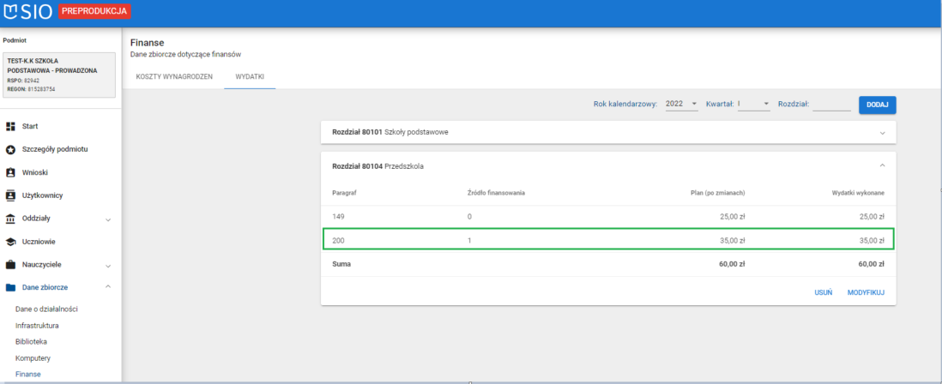Click the Użytkownicy sidebar icon

point(11,195)
